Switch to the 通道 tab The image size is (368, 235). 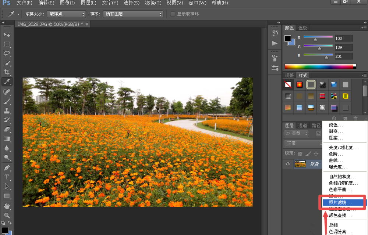(x=303, y=125)
